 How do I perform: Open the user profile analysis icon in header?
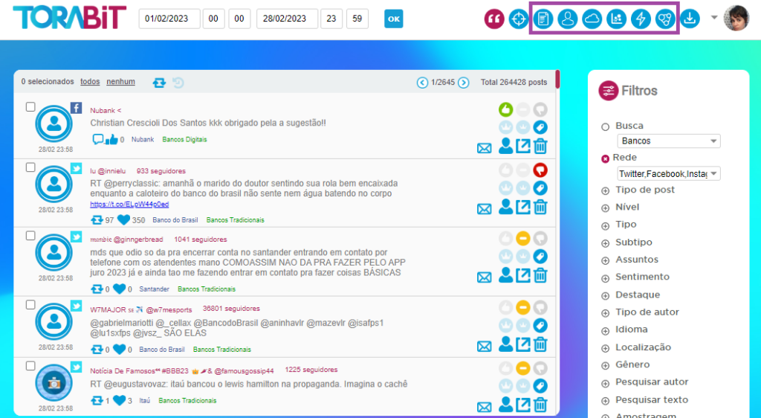(567, 19)
